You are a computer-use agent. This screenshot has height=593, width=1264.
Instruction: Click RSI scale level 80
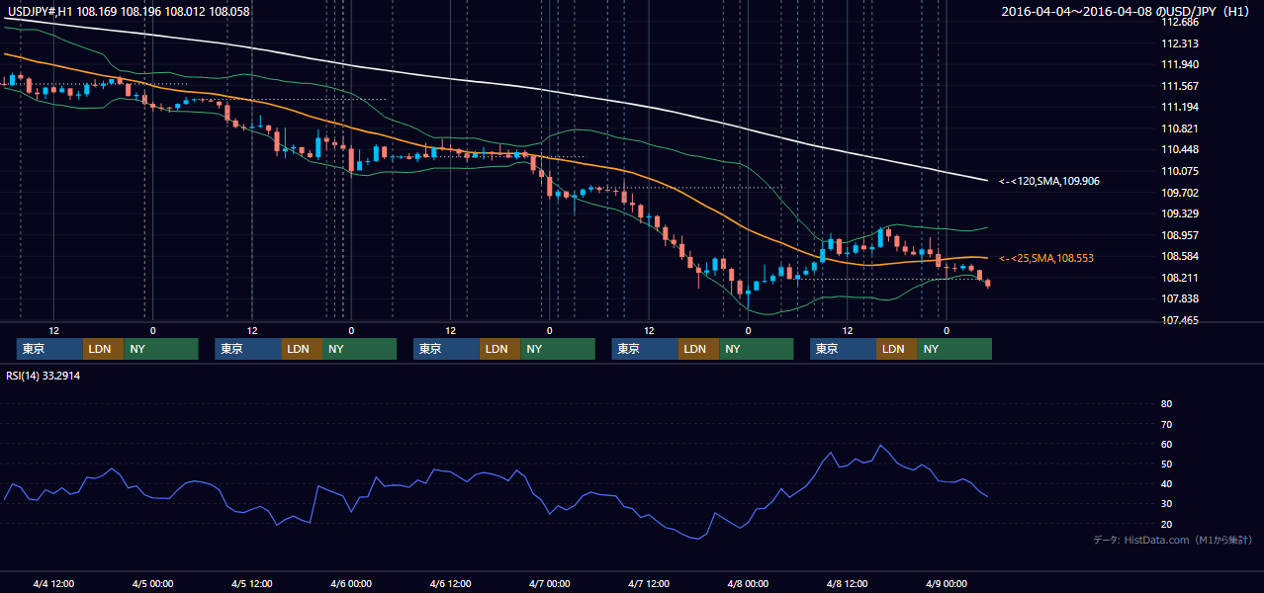click(x=1166, y=404)
